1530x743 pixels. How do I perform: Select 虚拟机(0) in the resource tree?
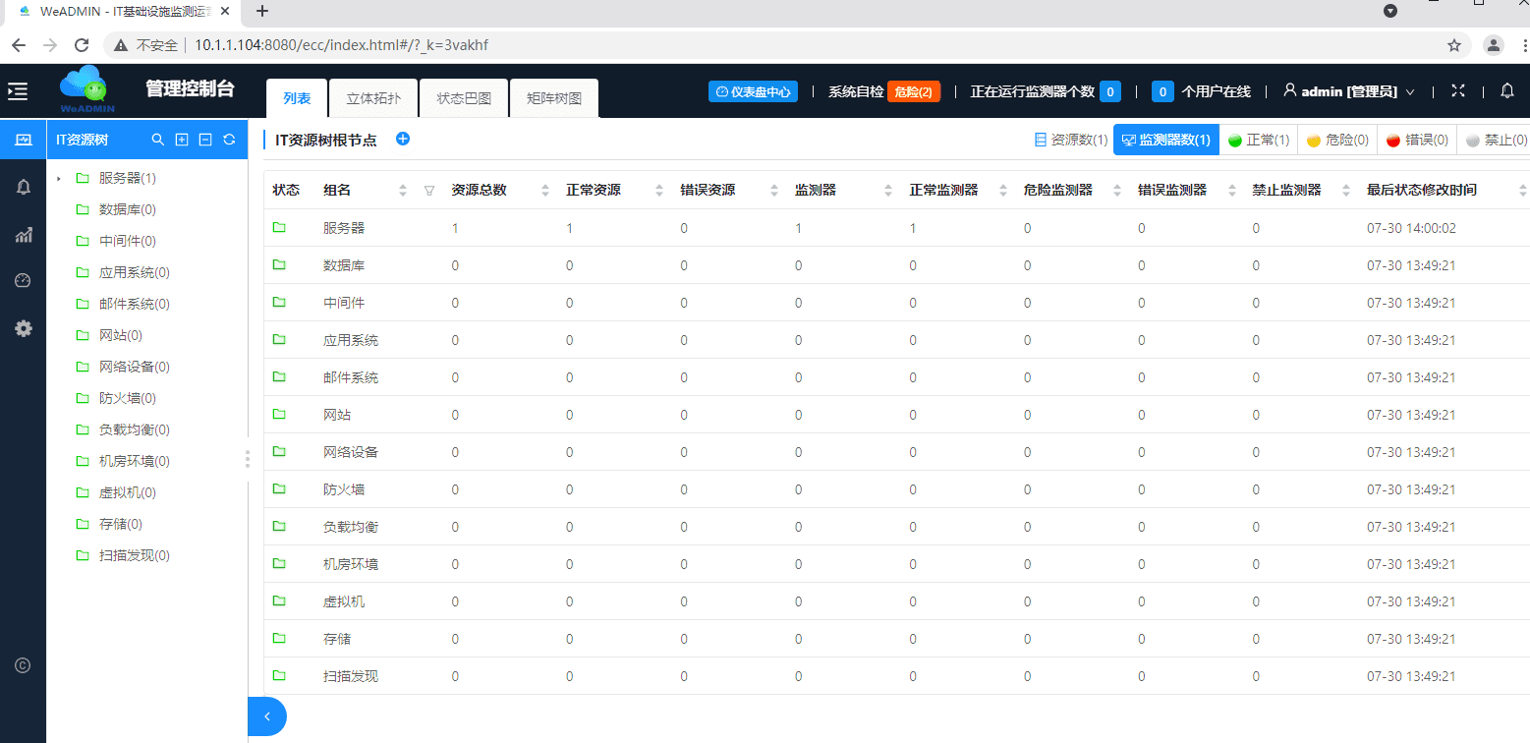pos(128,492)
